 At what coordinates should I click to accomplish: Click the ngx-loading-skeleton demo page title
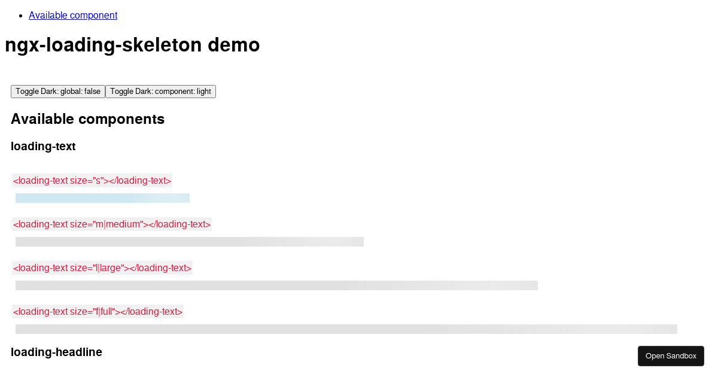point(132,45)
